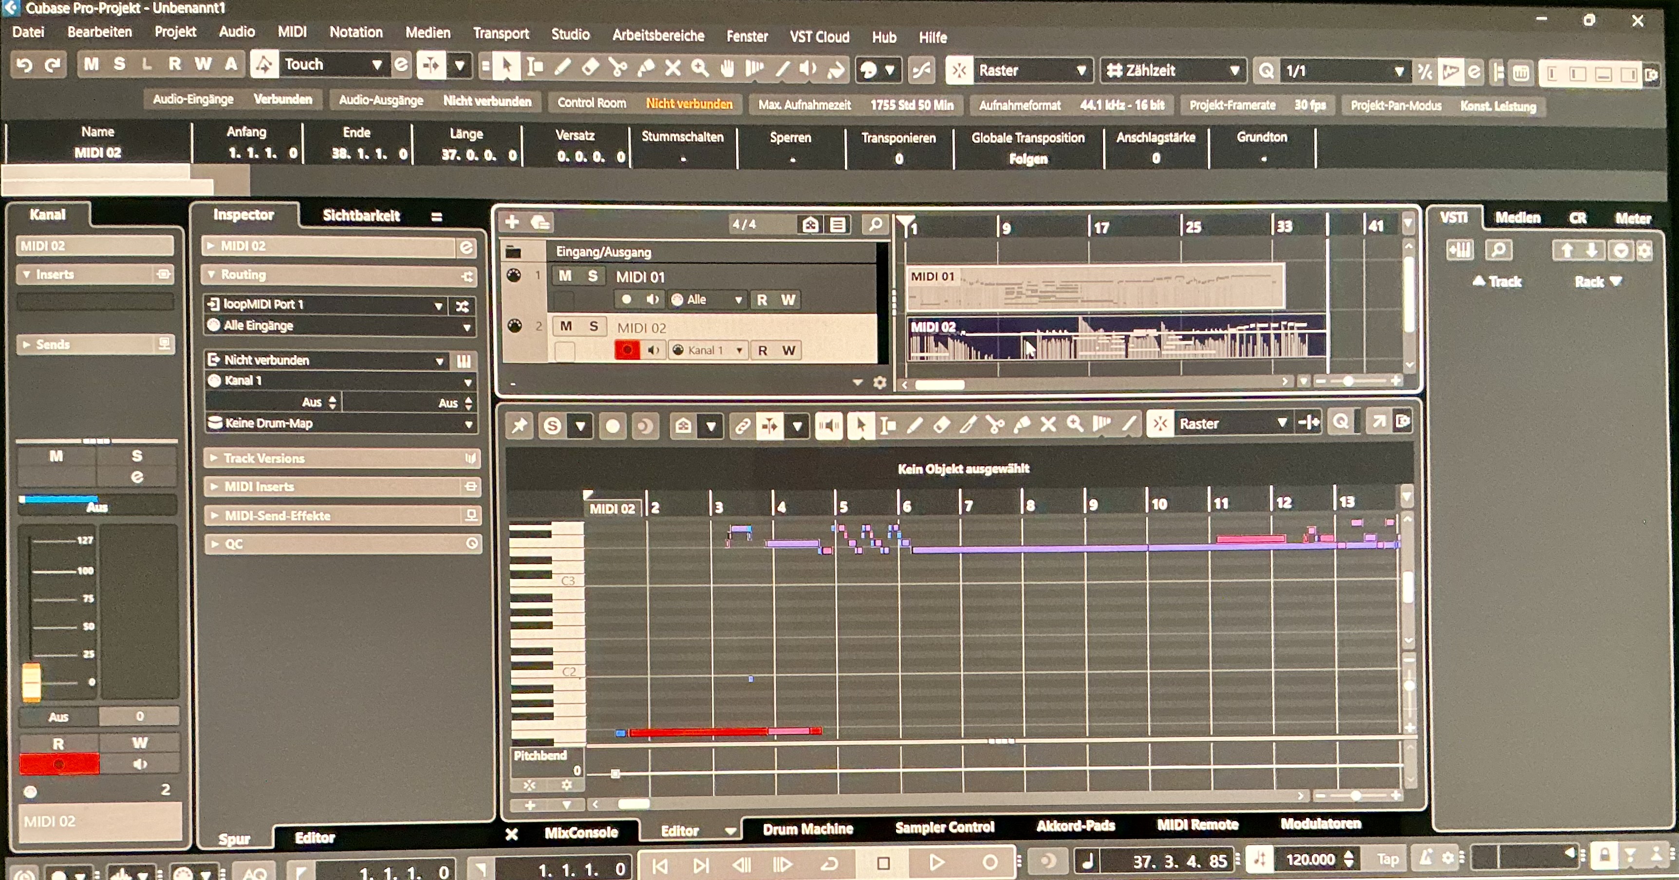Select the Erase tool in main toolbar

[590, 67]
